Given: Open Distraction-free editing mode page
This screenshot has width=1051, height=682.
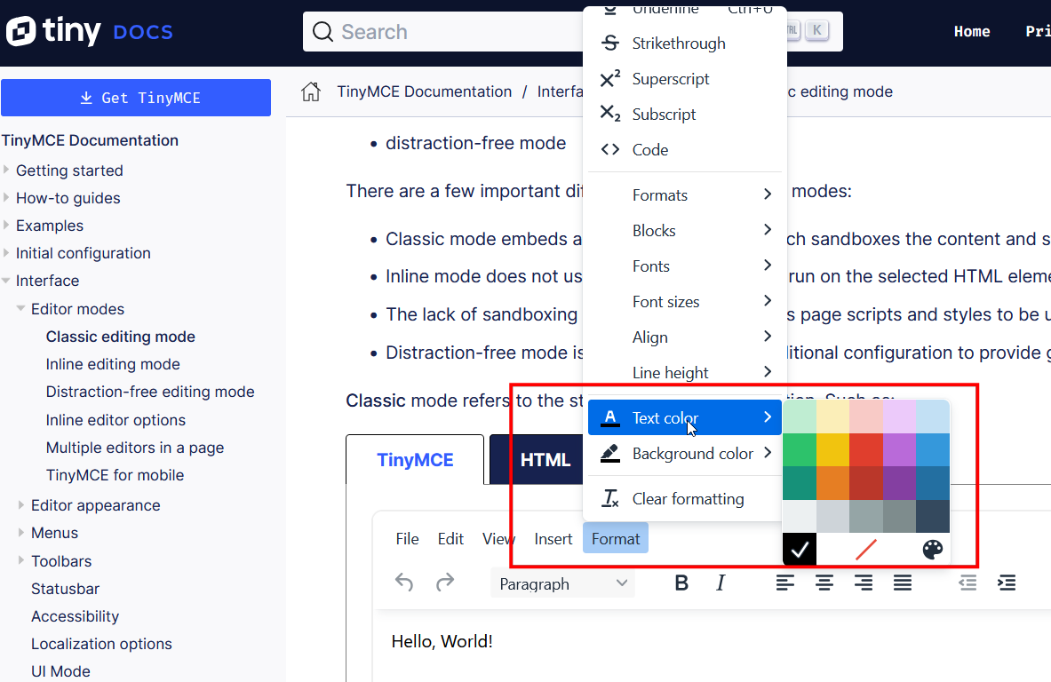Looking at the screenshot, I should 150,392.
